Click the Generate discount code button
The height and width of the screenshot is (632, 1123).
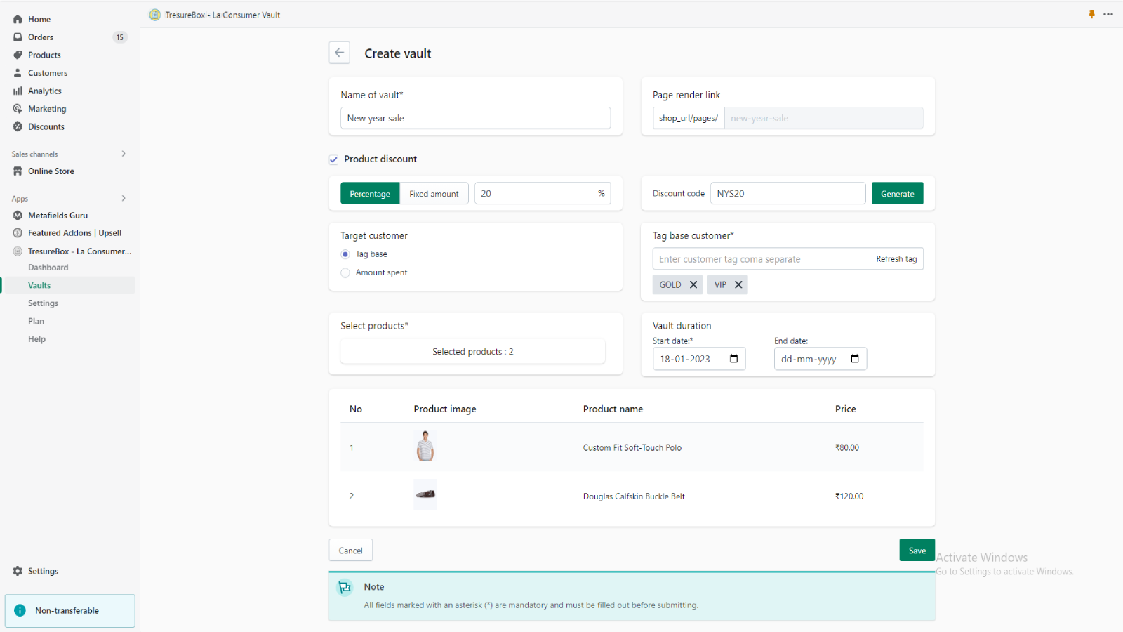(897, 194)
